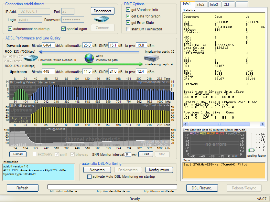Viewport: 270px width, 202px height.
Task: Click the blue modem icon on the left
Action: click(x=31, y=58)
